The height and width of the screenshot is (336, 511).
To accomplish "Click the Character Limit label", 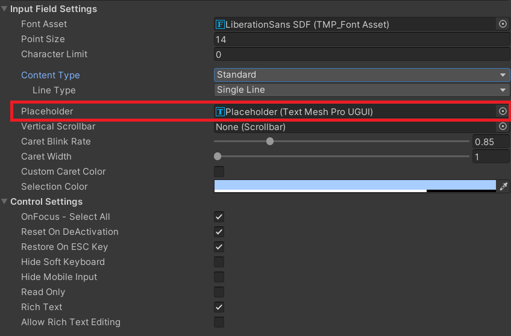I will point(54,54).
